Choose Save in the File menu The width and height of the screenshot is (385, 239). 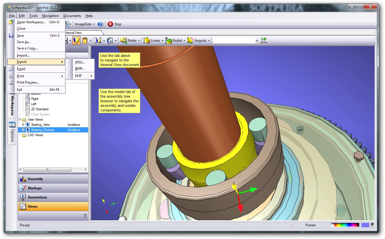(36, 36)
